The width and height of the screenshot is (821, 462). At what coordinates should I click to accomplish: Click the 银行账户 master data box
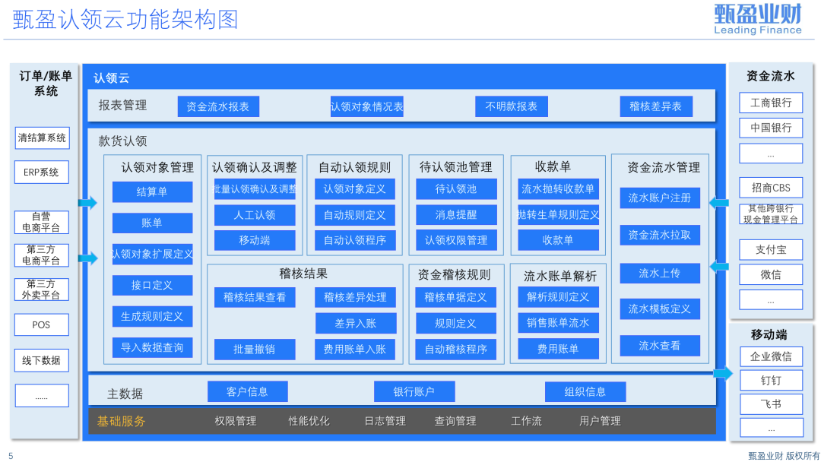(414, 391)
